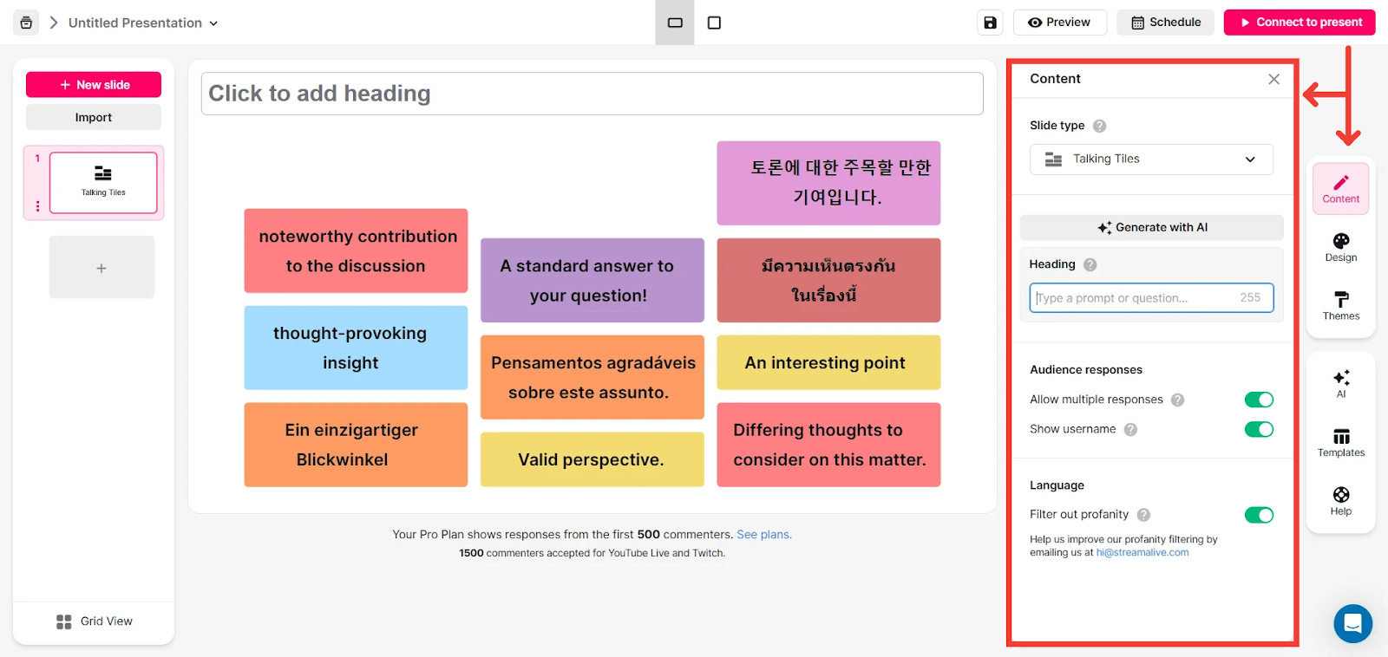The height and width of the screenshot is (657, 1388).
Task: Open the Templates panel
Action: click(x=1340, y=442)
